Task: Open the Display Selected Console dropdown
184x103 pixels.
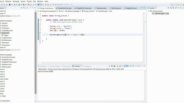Action: coord(135,66)
